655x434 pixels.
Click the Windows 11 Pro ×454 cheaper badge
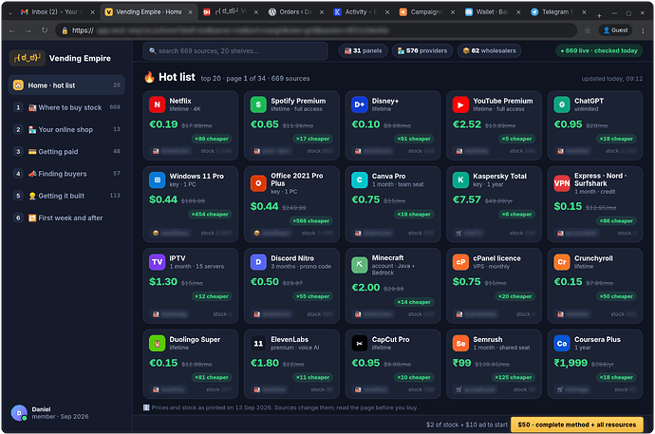(x=210, y=214)
